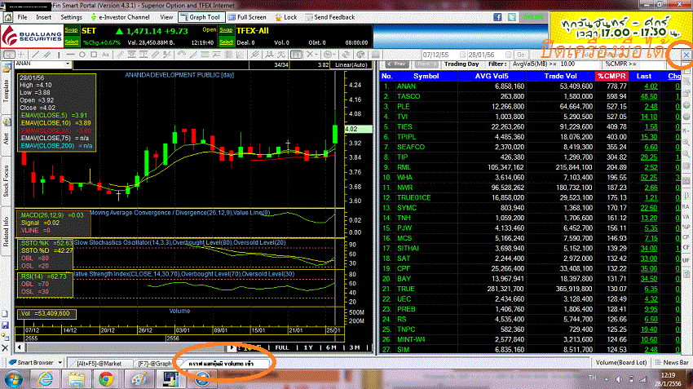Click the home icon left of the File menu
This screenshot has width=693, height=389.
8,17
